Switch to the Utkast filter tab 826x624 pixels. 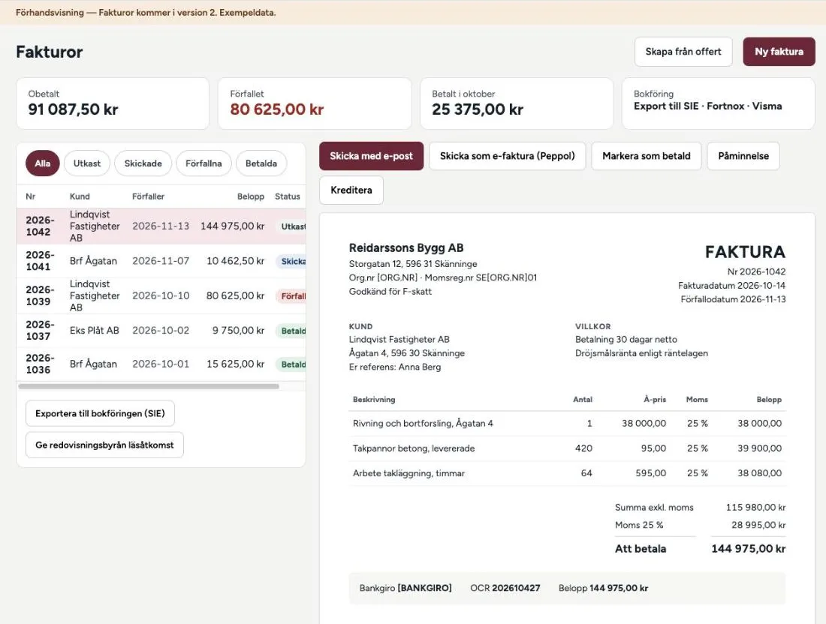pyautogui.click(x=87, y=163)
